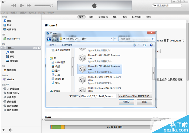
Task: Click the dialog forward navigation arrow
Action: point(54,39)
